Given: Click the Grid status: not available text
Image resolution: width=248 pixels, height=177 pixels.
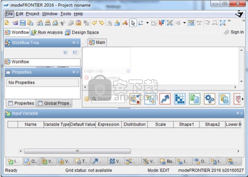Looking at the screenshot, I should coord(89,170).
